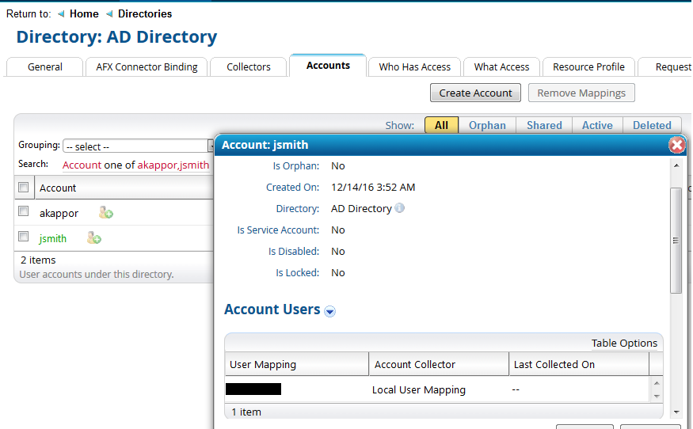The image size is (693, 429).
Task: Show only Orphan accounts
Action: (486, 125)
